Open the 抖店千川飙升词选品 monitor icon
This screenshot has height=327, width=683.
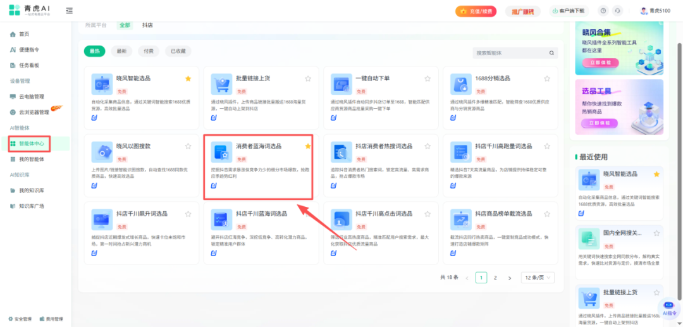[x=102, y=219]
